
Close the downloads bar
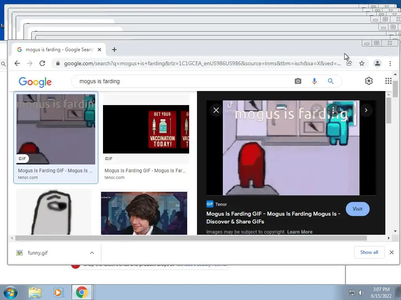click(x=391, y=252)
